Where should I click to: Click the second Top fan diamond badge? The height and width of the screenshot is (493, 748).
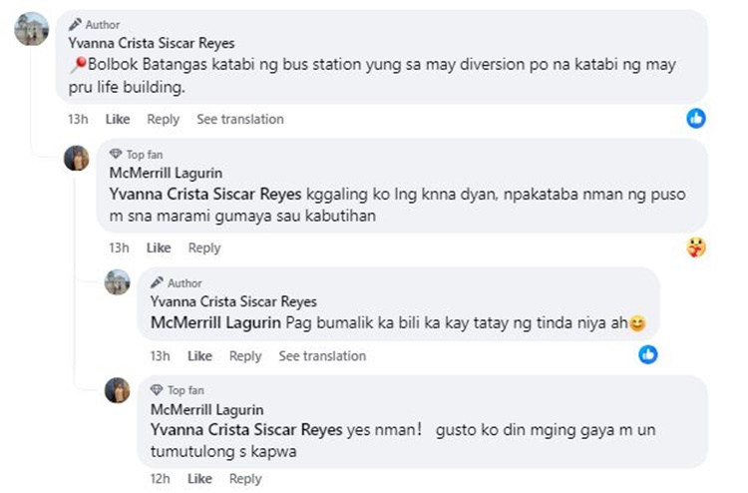pos(157,389)
